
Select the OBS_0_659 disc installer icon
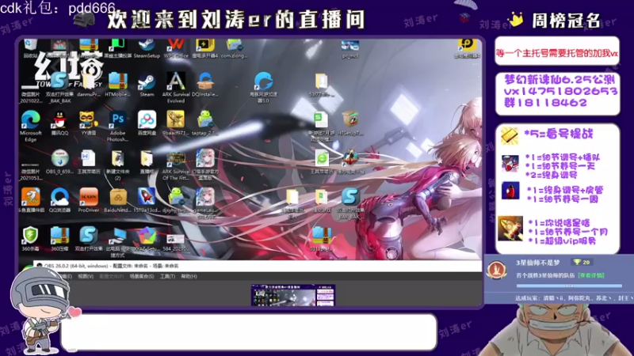60,162
